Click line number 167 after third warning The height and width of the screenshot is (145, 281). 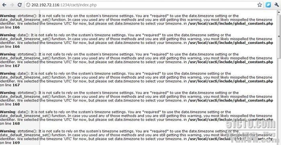[16, 66]
